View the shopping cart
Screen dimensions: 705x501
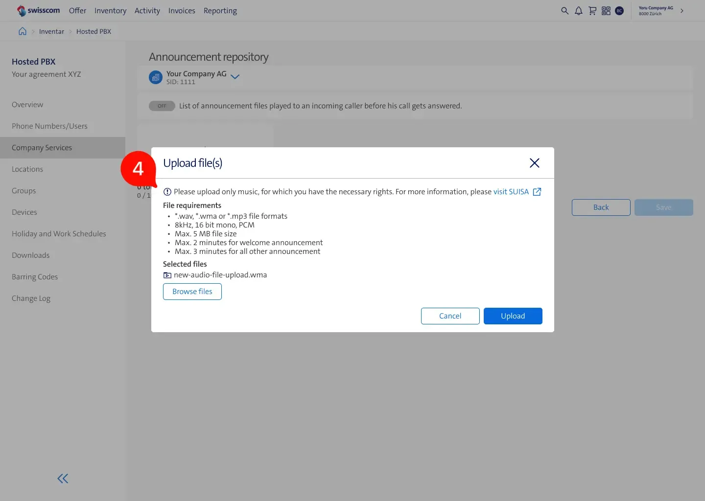click(592, 10)
